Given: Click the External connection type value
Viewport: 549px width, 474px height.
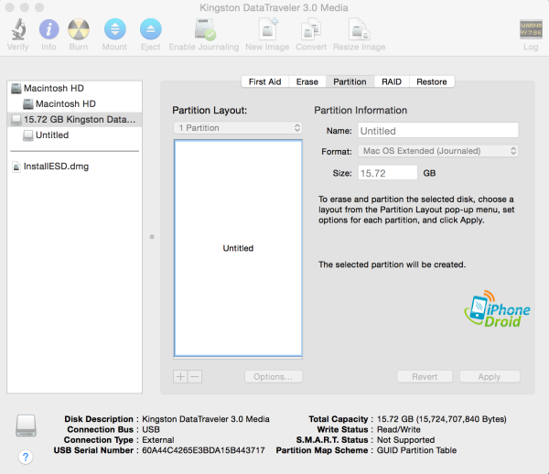Looking at the screenshot, I should coord(158,440).
